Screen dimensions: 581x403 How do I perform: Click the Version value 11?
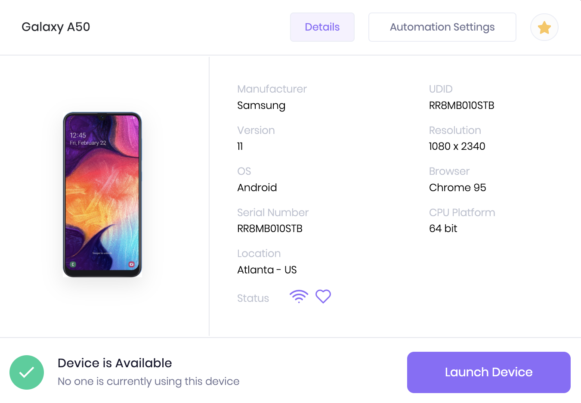[240, 146]
